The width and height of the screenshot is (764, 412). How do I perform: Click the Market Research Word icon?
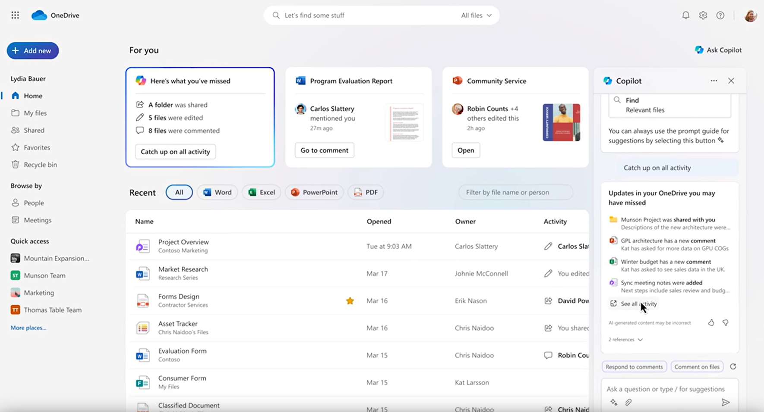[x=142, y=274]
